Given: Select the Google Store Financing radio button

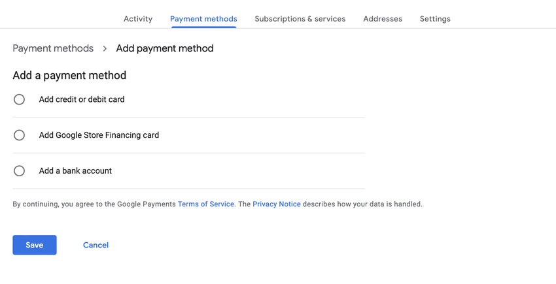Looking at the screenshot, I should click(x=20, y=135).
